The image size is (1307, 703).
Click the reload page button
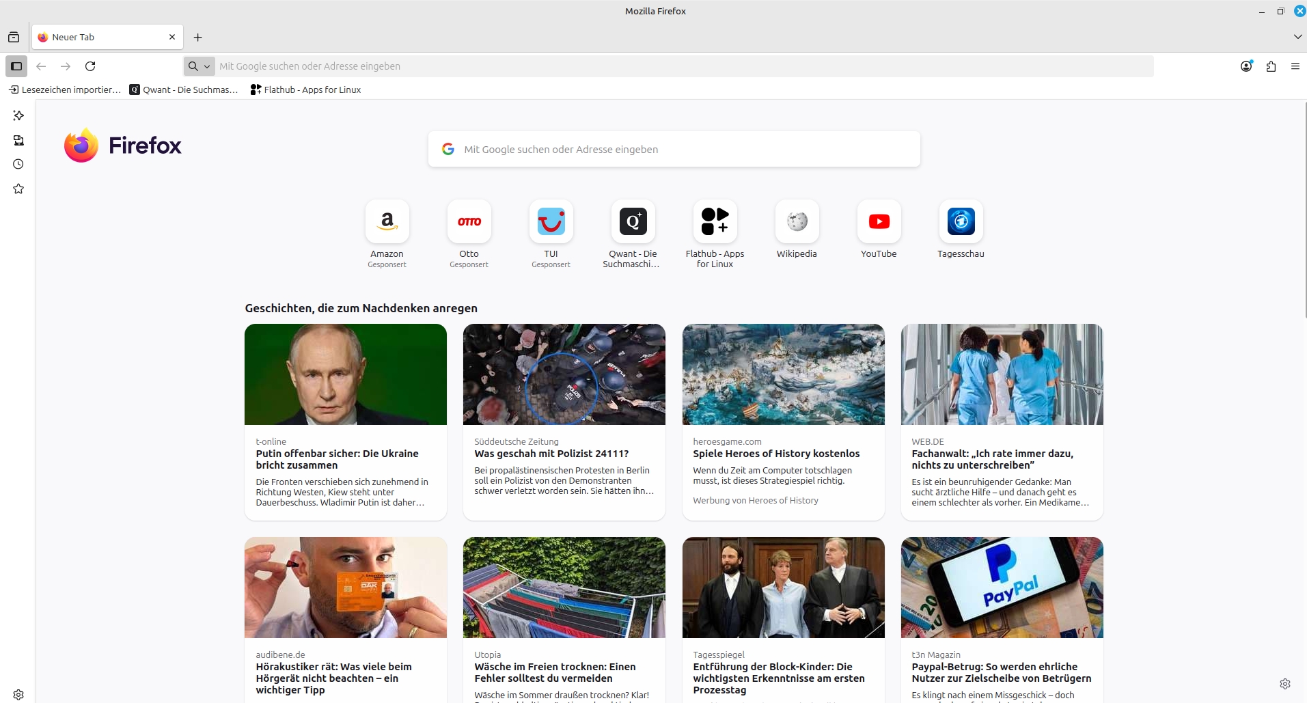coord(90,66)
